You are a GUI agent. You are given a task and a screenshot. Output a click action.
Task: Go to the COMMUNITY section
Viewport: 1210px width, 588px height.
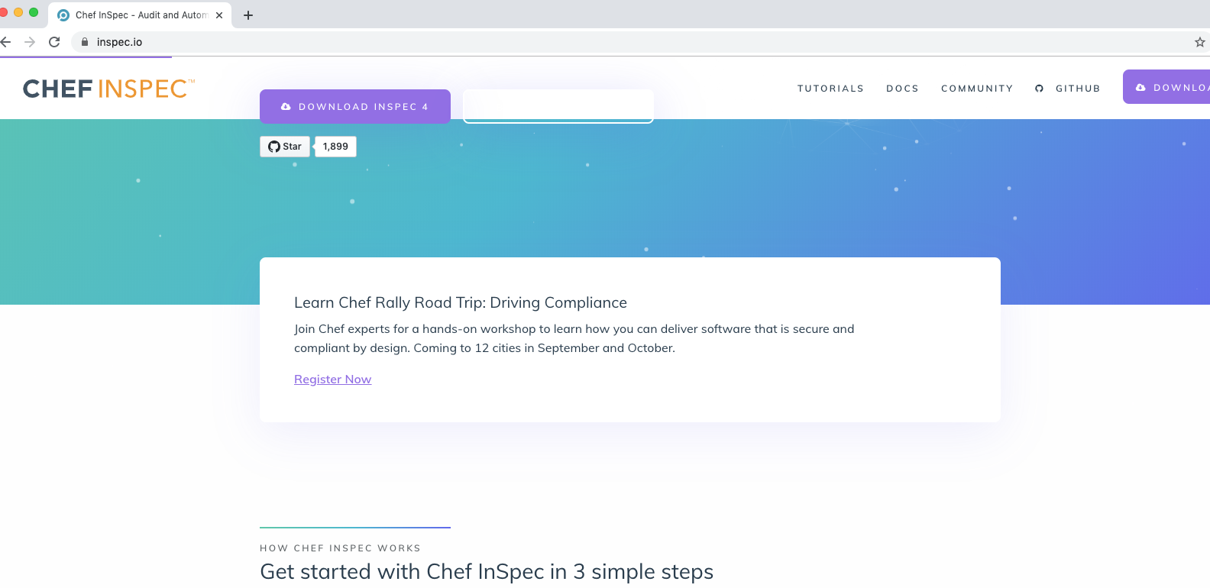point(977,88)
